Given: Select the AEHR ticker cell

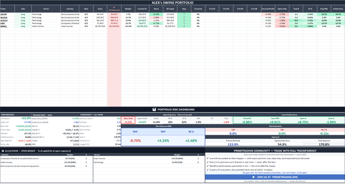Looking at the screenshot, I should click(x=7, y=14).
